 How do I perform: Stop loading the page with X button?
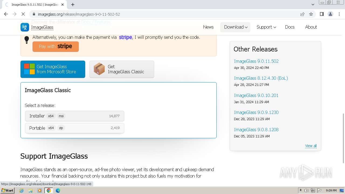[x=23, y=14]
